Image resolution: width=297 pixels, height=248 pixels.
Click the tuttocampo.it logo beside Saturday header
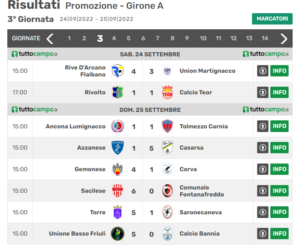click(34, 54)
